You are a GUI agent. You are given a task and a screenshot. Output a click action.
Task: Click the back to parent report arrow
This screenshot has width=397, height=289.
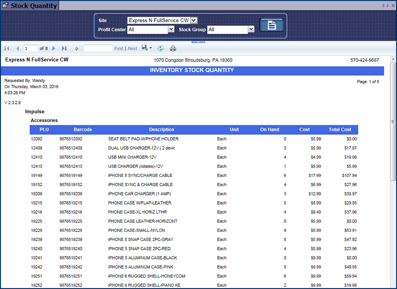tap(77, 49)
